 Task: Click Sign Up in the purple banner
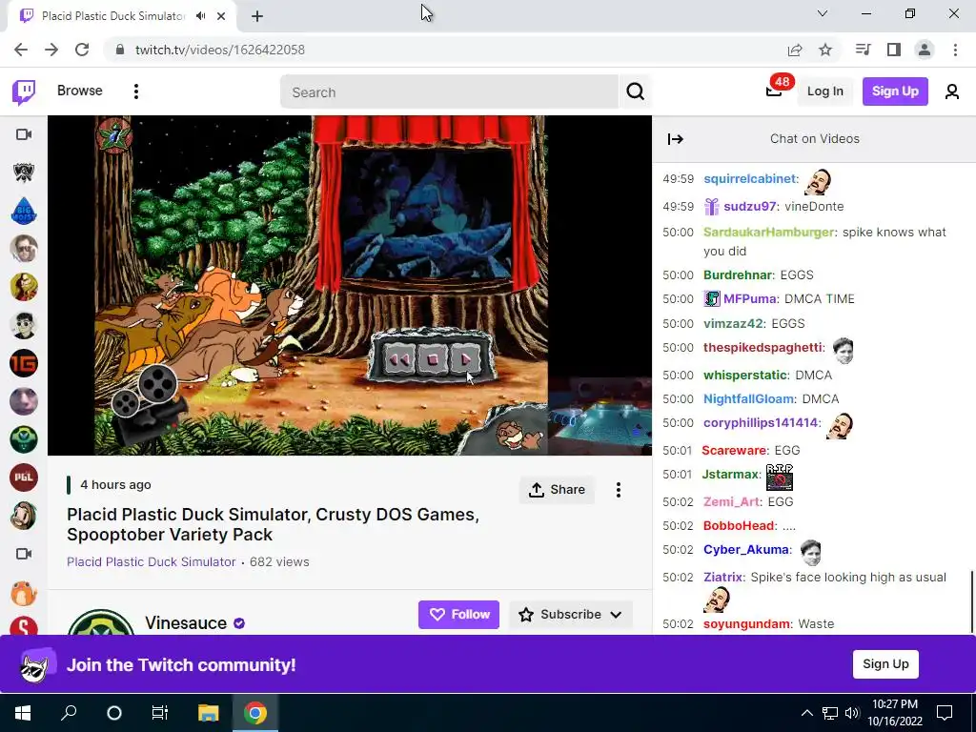click(x=885, y=664)
